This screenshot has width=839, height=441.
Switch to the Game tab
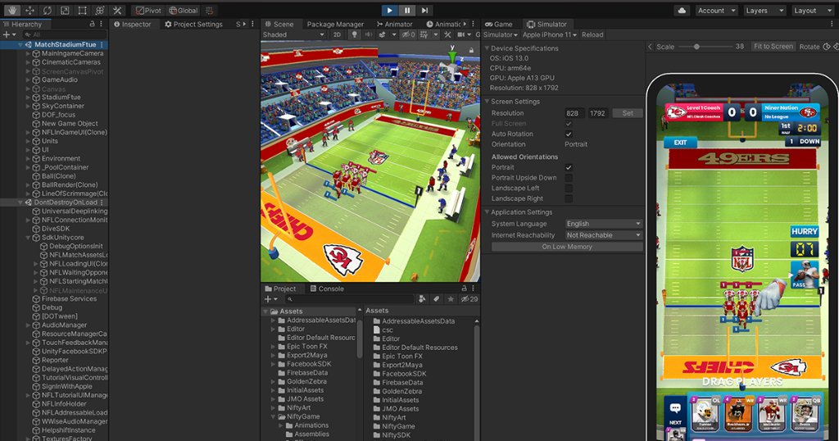[x=499, y=24]
